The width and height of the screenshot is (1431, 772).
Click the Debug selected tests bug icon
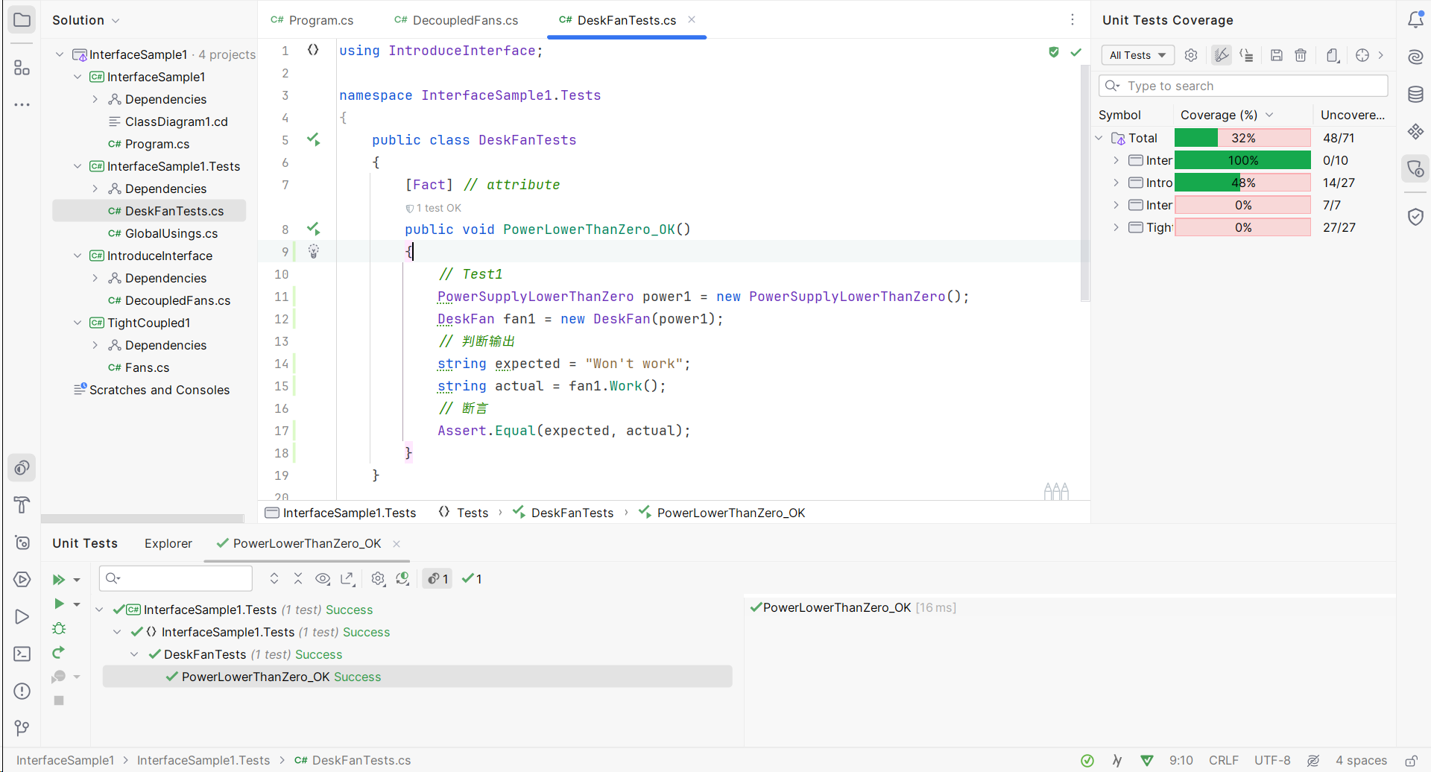(x=59, y=628)
